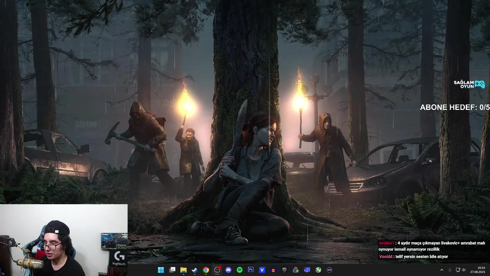Click the Sağlam Oyun logo overlay

pos(469,84)
